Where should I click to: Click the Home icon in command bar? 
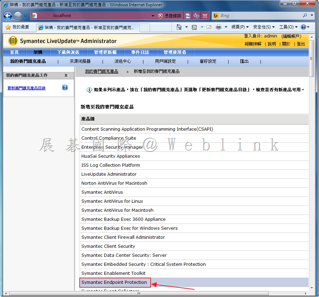click(x=179, y=27)
